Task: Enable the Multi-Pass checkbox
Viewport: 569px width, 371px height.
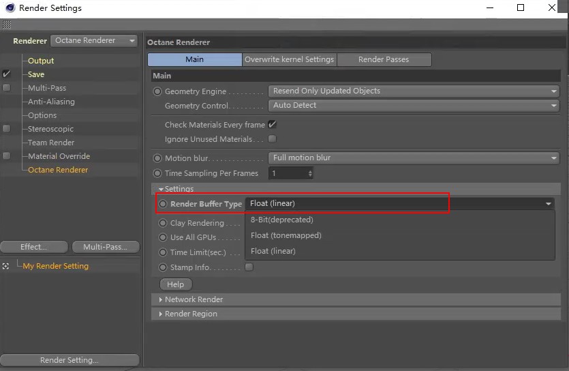Action: 7,88
